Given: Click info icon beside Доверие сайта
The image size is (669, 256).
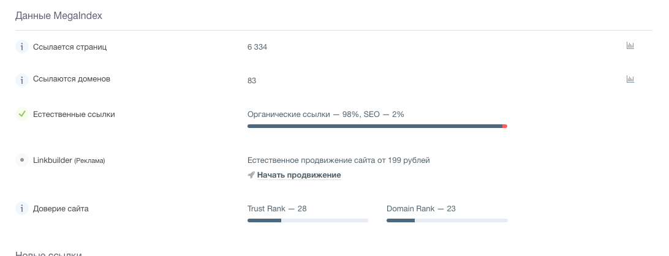Looking at the screenshot, I should point(22,209).
